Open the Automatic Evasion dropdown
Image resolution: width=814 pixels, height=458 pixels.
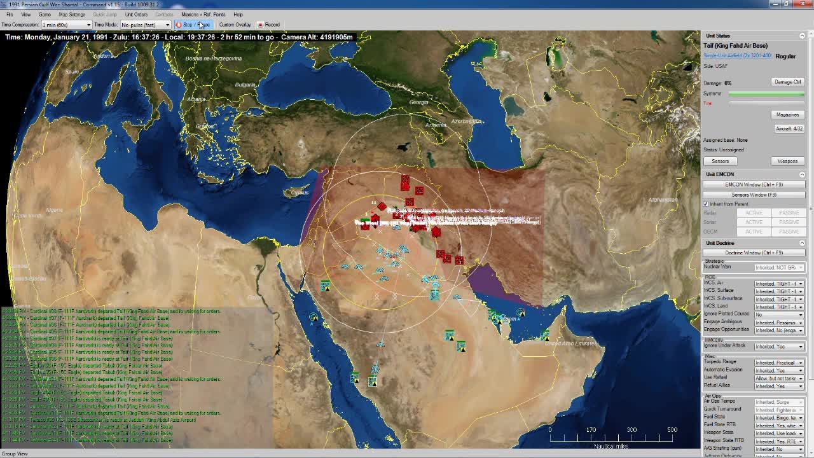(779, 370)
